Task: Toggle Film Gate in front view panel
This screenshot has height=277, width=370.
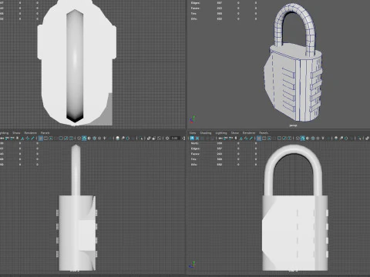Action: [x=264, y=138]
